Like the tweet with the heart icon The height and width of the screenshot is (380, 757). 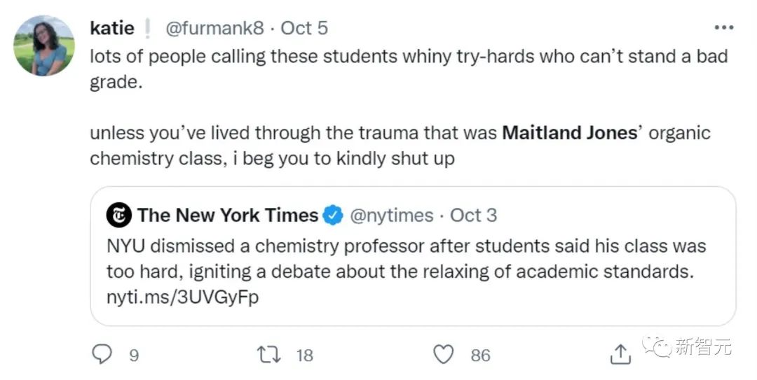pyautogui.click(x=443, y=355)
